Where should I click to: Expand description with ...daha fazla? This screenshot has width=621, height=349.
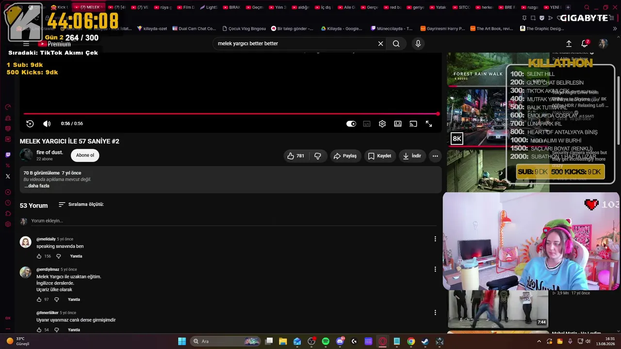point(37,186)
